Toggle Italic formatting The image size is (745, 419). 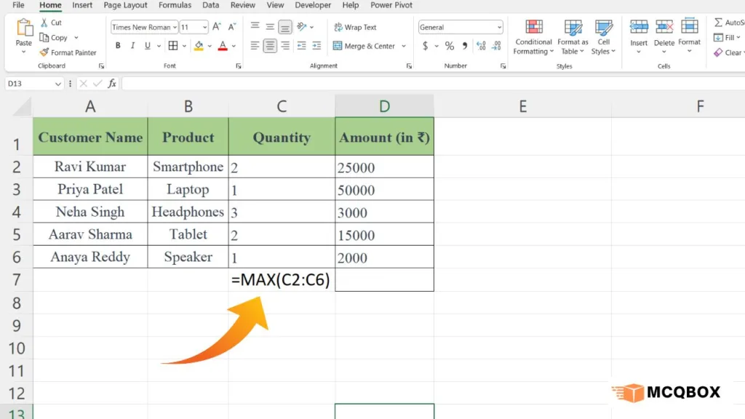coord(133,46)
